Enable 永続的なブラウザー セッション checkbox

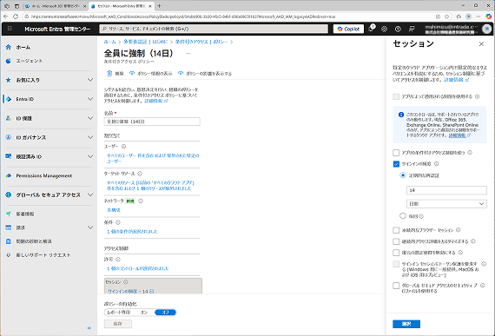click(396, 230)
